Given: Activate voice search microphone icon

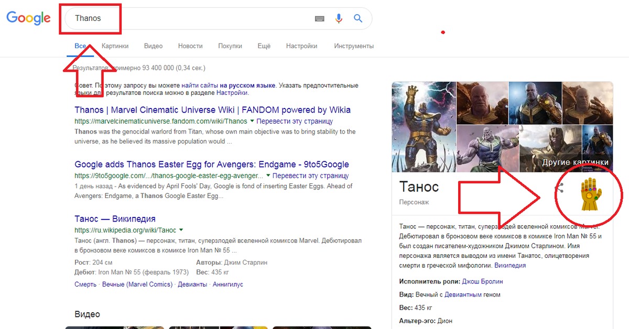Looking at the screenshot, I should point(339,18).
